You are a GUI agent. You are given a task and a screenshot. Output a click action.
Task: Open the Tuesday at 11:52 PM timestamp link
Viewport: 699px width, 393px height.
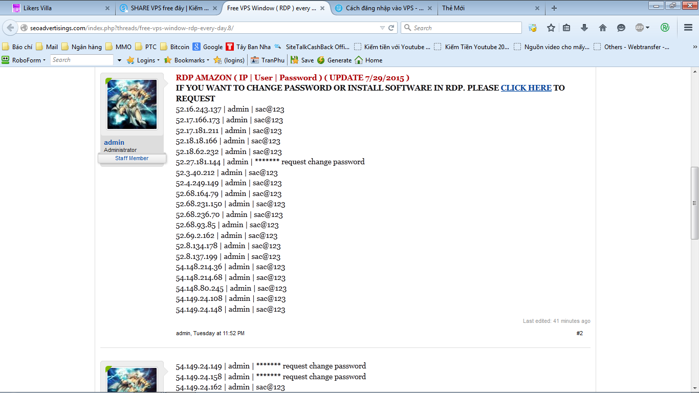[x=219, y=333]
